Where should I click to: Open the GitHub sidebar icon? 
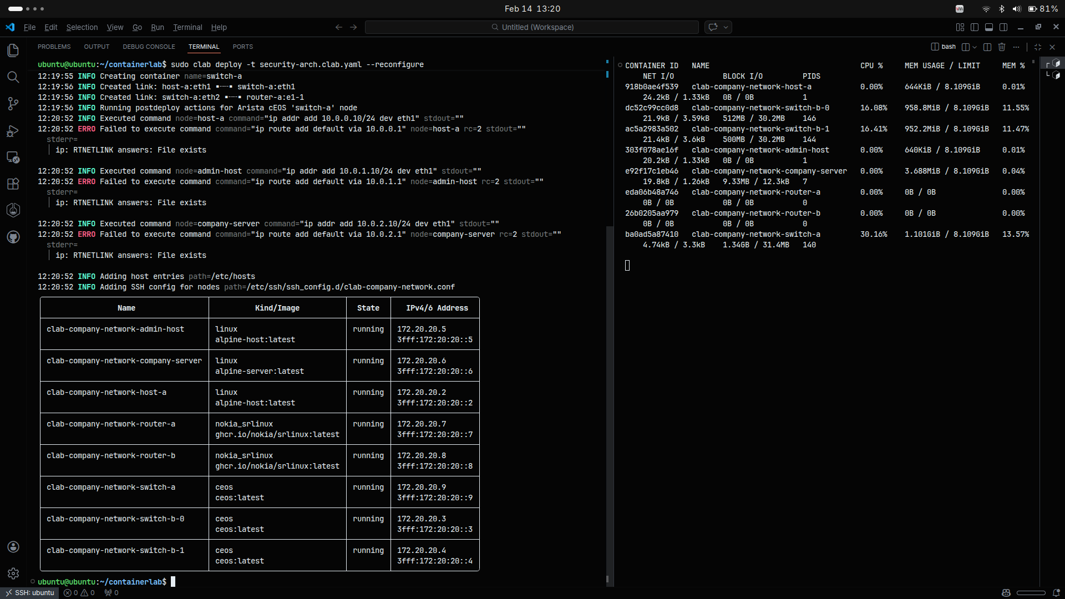point(13,237)
